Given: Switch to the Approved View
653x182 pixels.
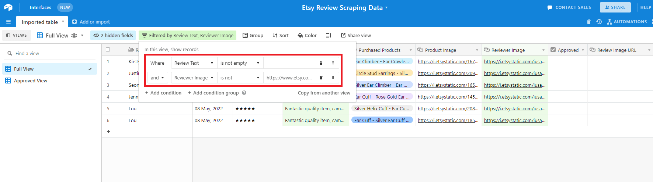Looking at the screenshot, I should (31, 81).
